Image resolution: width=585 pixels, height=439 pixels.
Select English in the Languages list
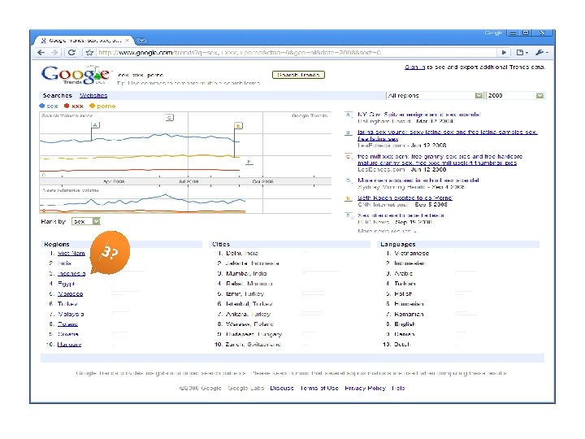[x=405, y=324]
